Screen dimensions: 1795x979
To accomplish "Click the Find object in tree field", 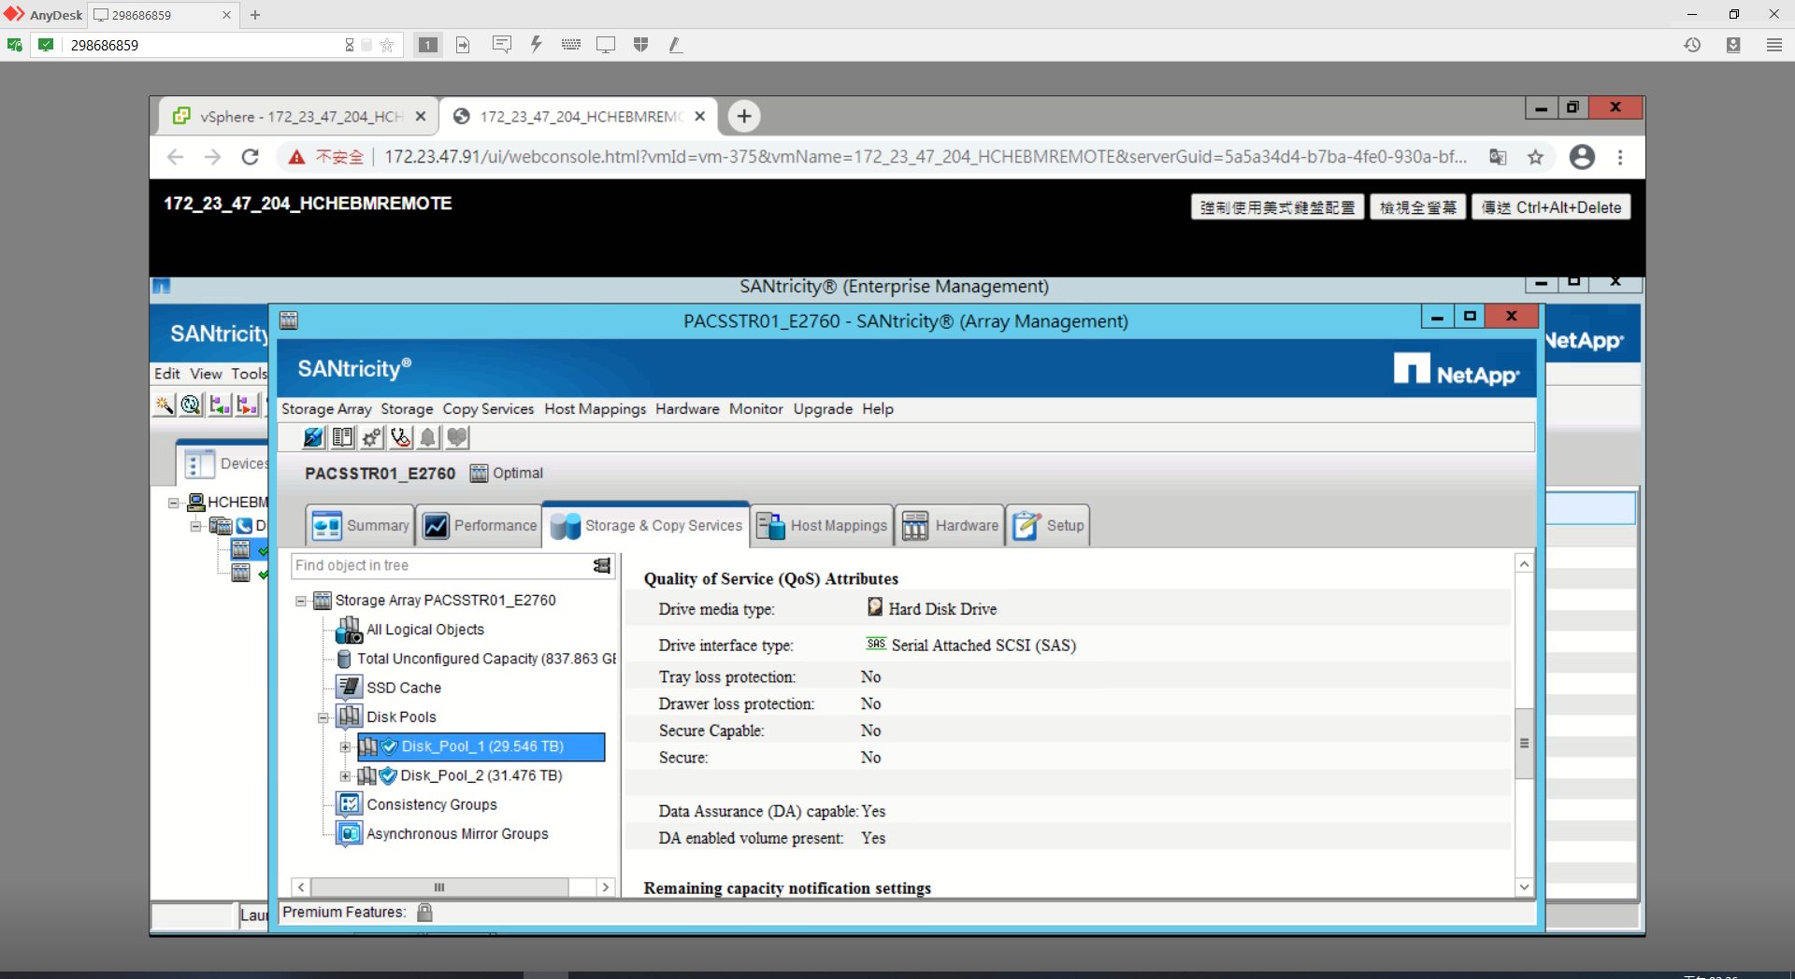I will pyautogui.click(x=439, y=566).
